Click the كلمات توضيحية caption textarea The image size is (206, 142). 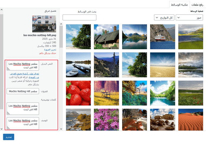[x=23, y=109]
